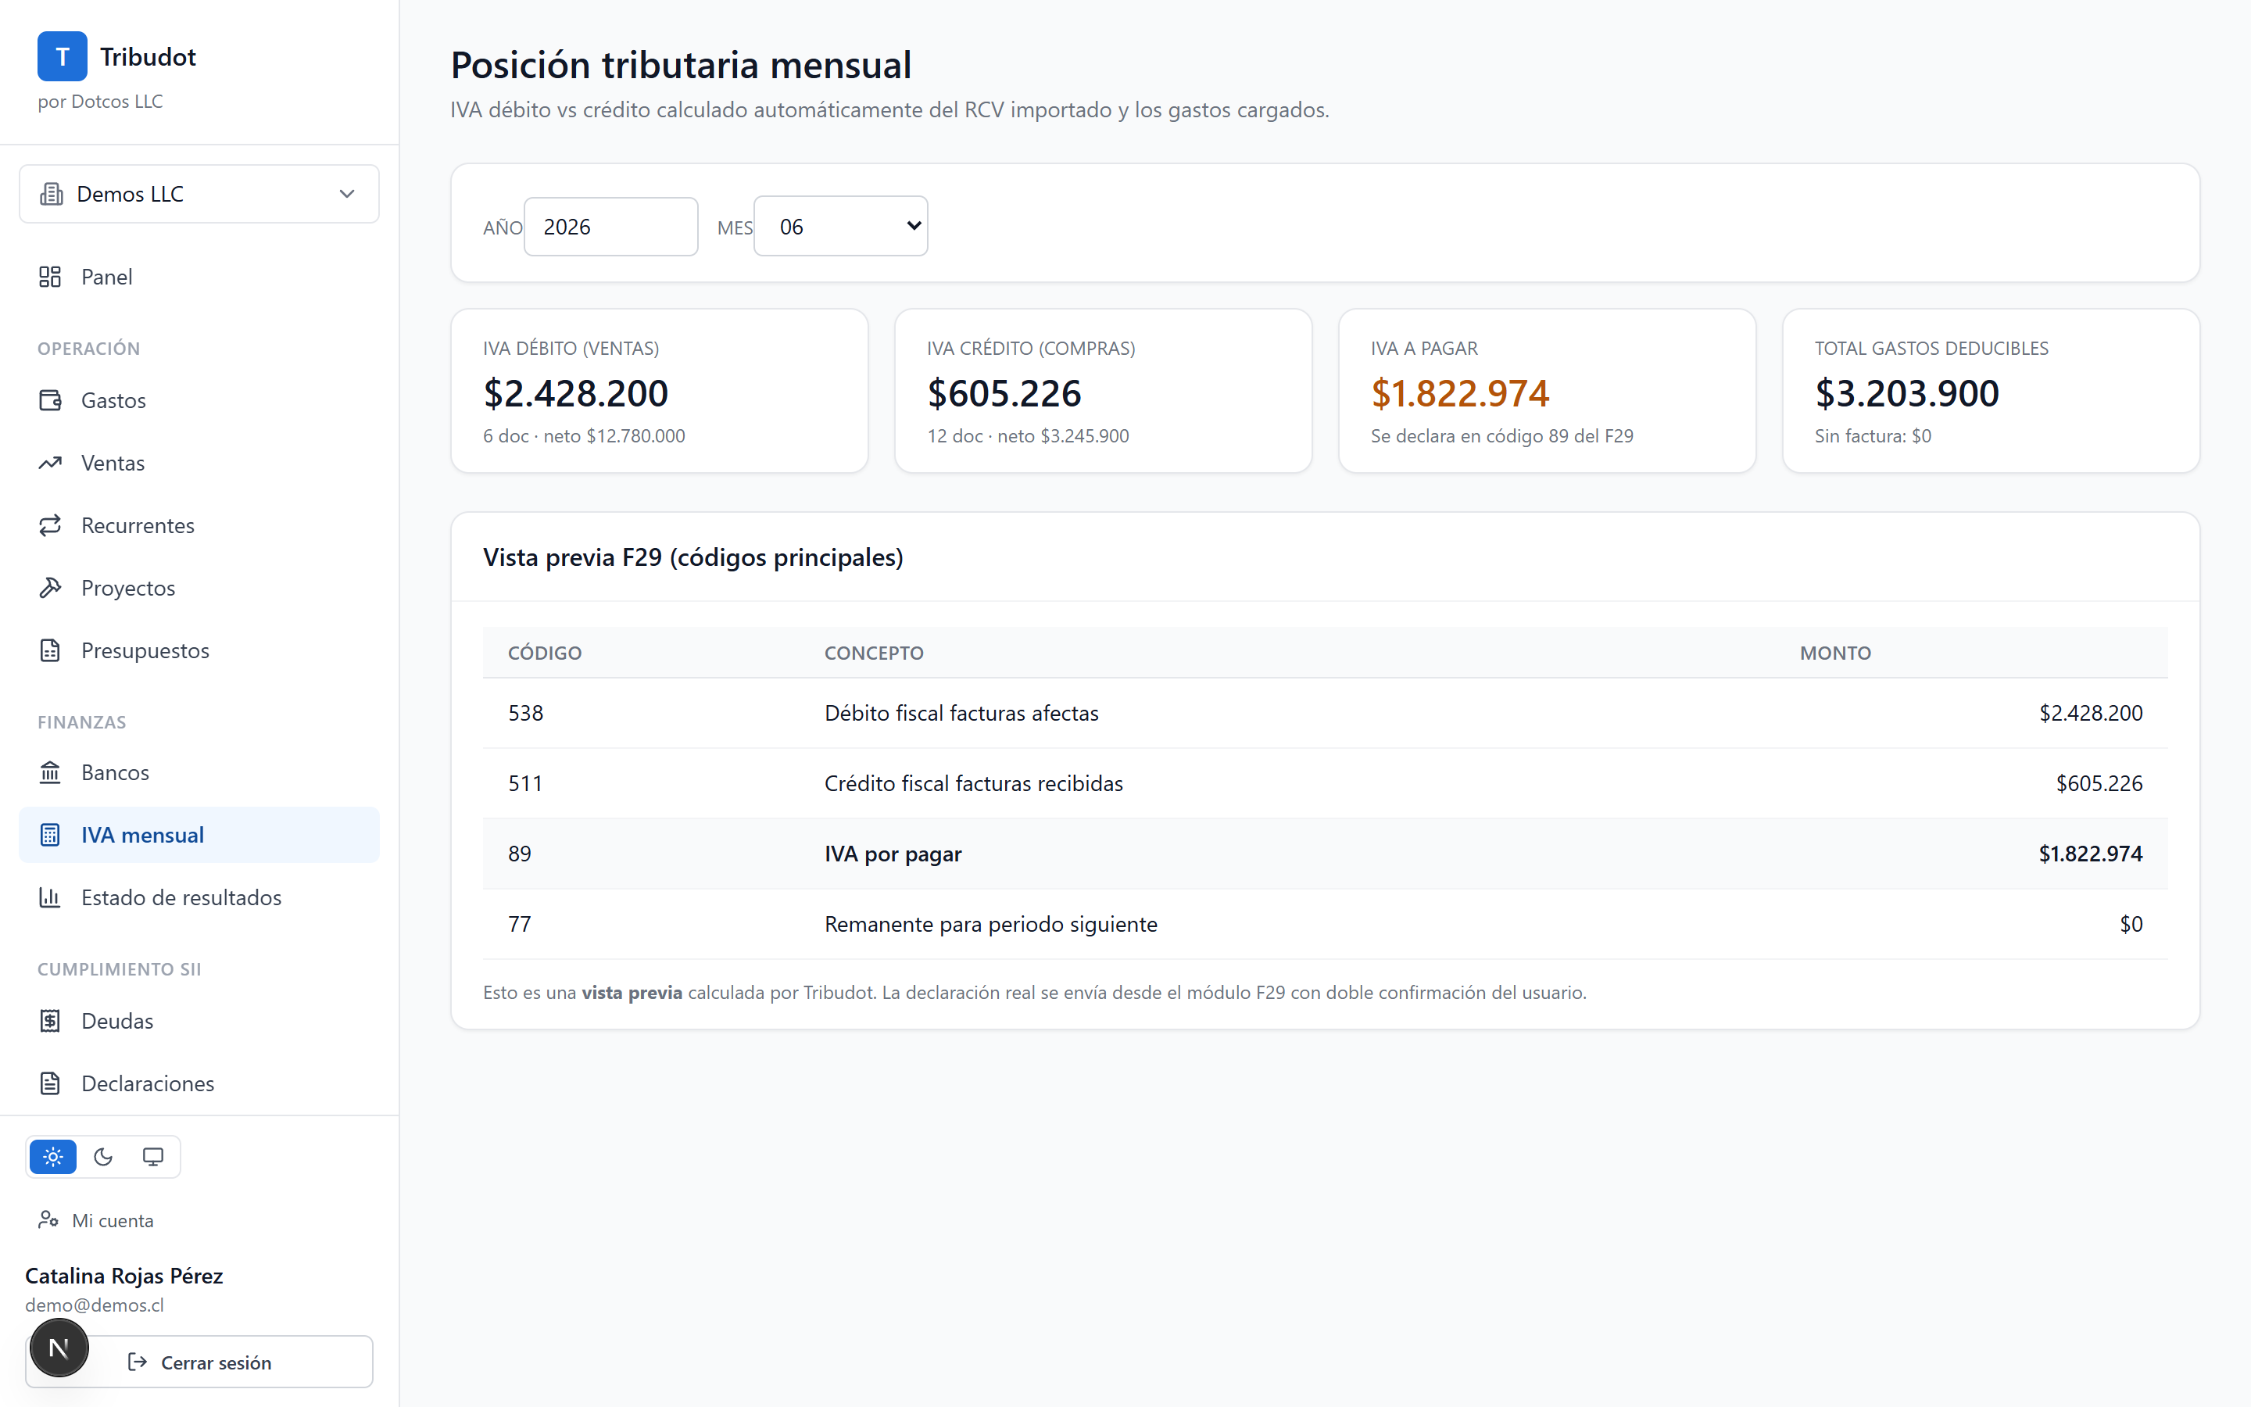Image resolution: width=2251 pixels, height=1407 pixels.
Task: Click the Posición tributaria mensual title
Action: [x=681, y=65]
